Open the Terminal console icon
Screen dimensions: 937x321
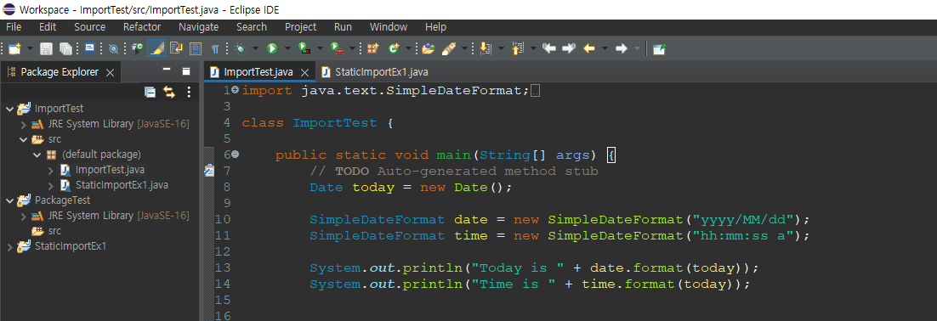[x=89, y=48]
